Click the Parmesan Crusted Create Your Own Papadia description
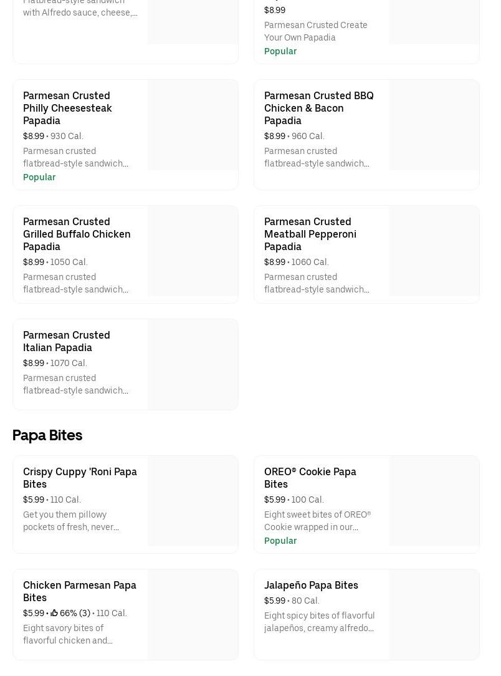 [x=315, y=31]
